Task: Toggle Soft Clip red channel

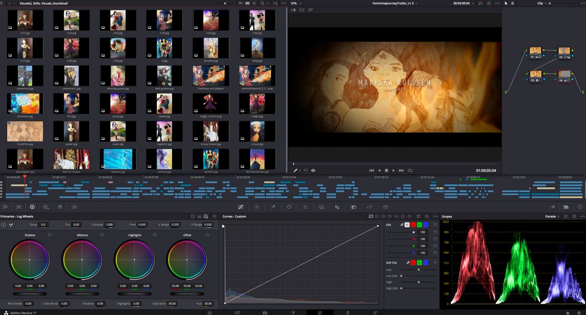Action: (x=413, y=263)
